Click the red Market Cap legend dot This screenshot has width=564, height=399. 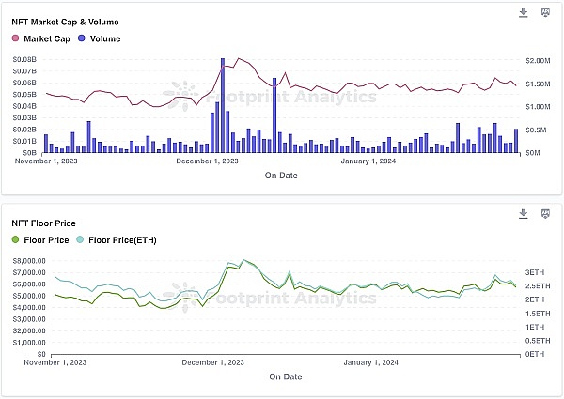tap(15, 38)
